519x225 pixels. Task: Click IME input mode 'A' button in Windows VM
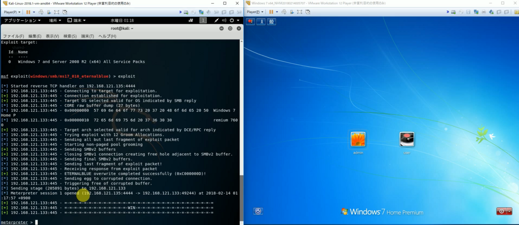[x=261, y=22]
